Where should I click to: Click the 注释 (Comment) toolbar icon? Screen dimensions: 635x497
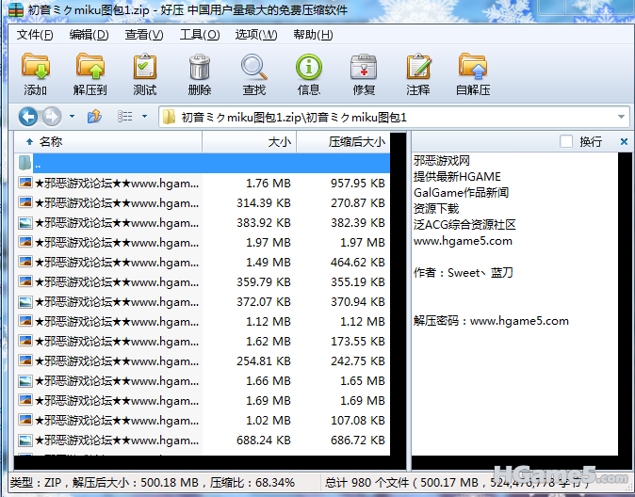coord(418,67)
